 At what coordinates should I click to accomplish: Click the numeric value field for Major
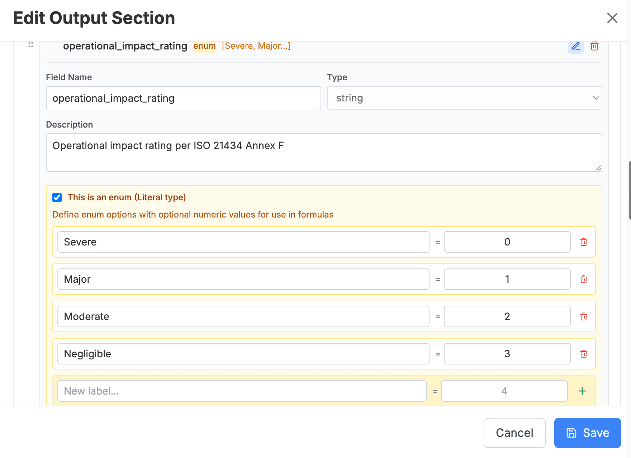(507, 280)
